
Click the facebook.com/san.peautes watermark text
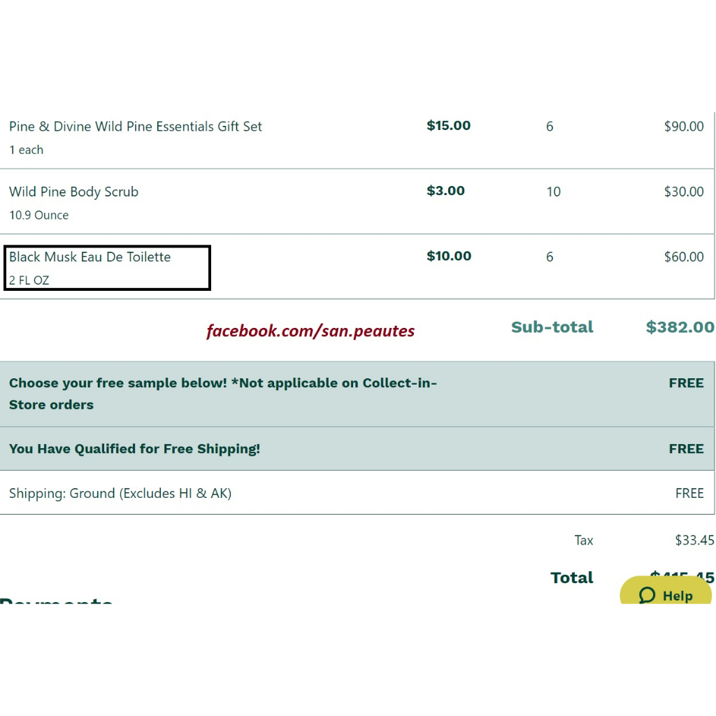pyautogui.click(x=310, y=331)
